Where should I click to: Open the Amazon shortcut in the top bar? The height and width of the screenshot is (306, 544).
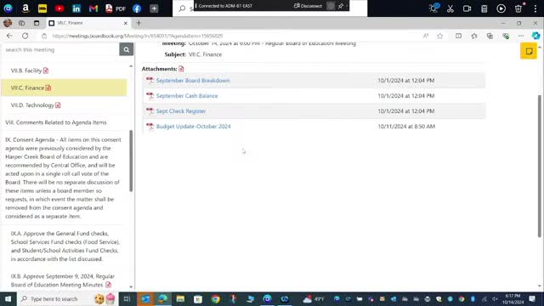25,8
